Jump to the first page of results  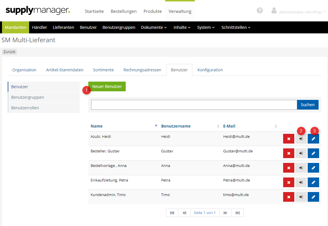[x=172, y=213]
